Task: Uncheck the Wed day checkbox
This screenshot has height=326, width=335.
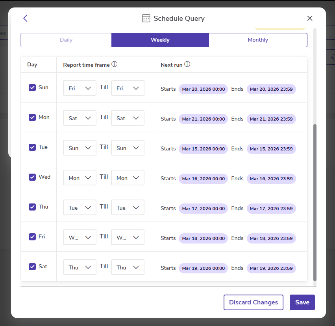Action: point(32,177)
